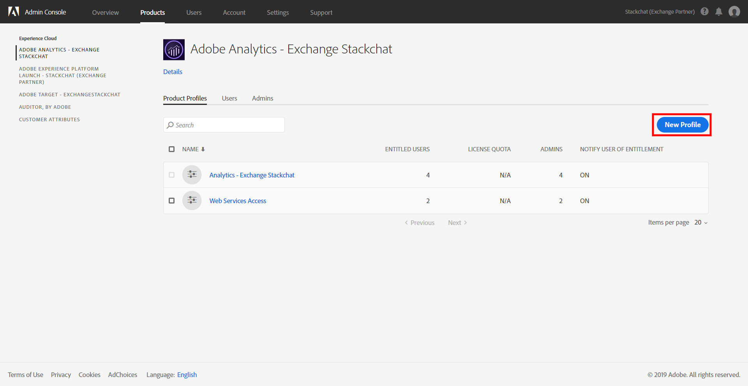Open the Items per page dropdown
748x386 pixels.
pyautogui.click(x=701, y=222)
